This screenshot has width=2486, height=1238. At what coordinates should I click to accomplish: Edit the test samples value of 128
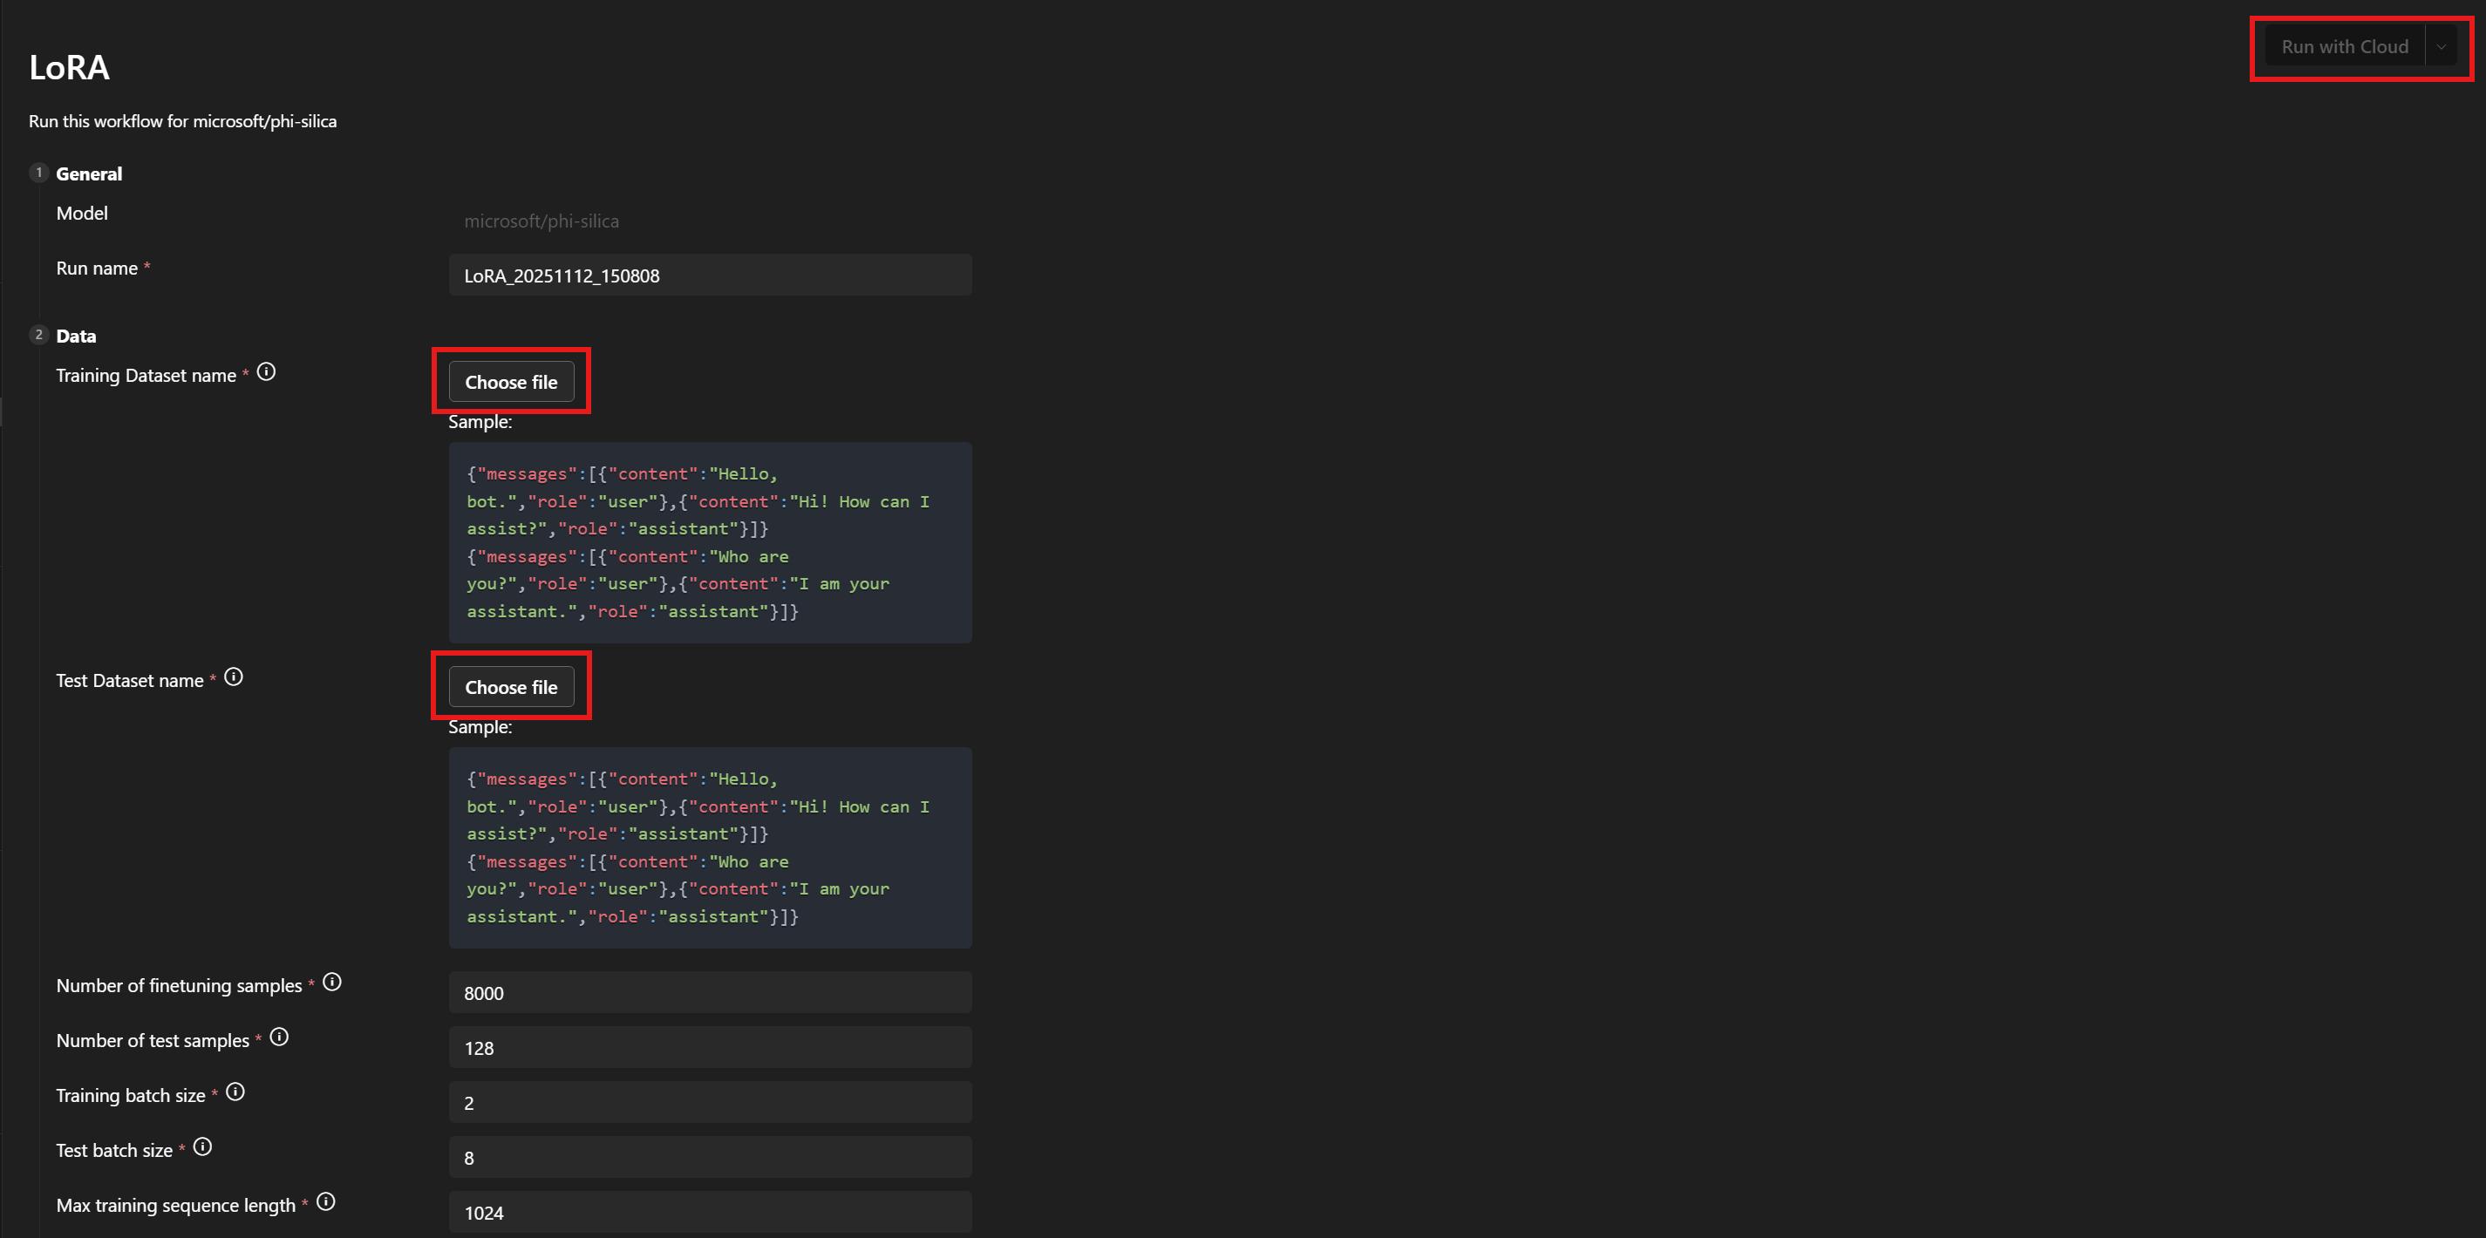(709, 1047)
